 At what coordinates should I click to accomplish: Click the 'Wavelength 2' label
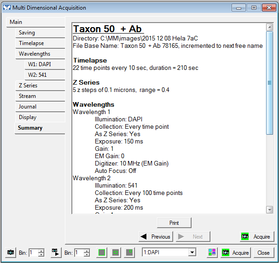[92, 178]
